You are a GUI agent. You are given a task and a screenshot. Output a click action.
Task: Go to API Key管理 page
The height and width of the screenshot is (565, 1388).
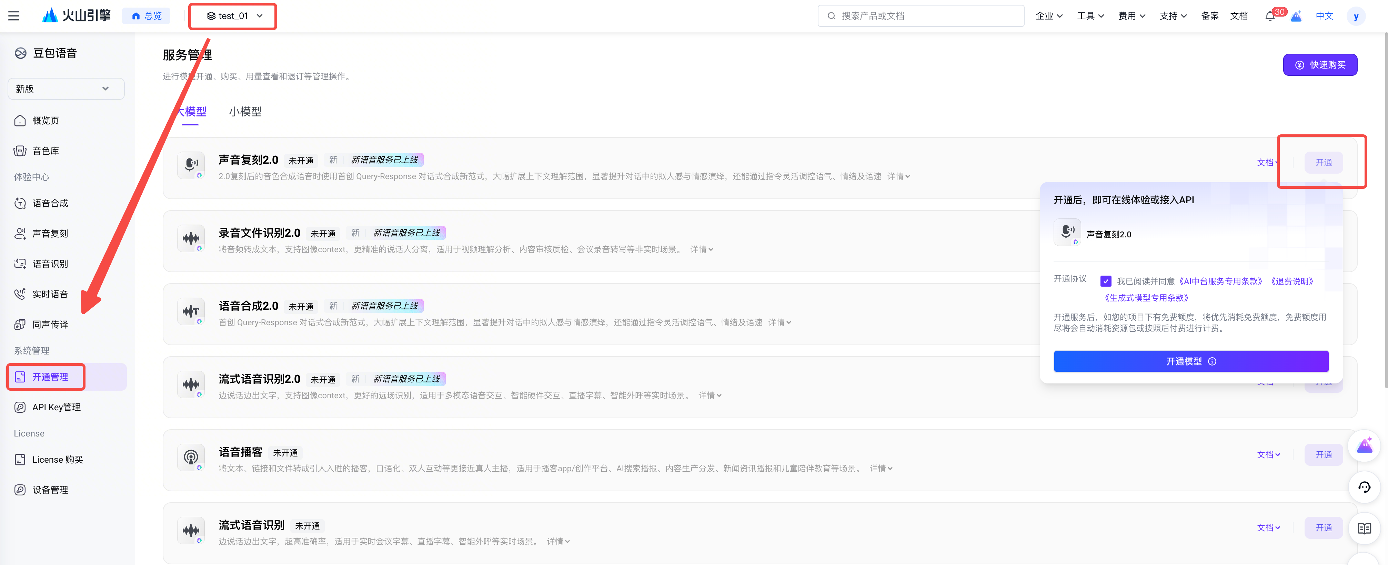(56, 407)
